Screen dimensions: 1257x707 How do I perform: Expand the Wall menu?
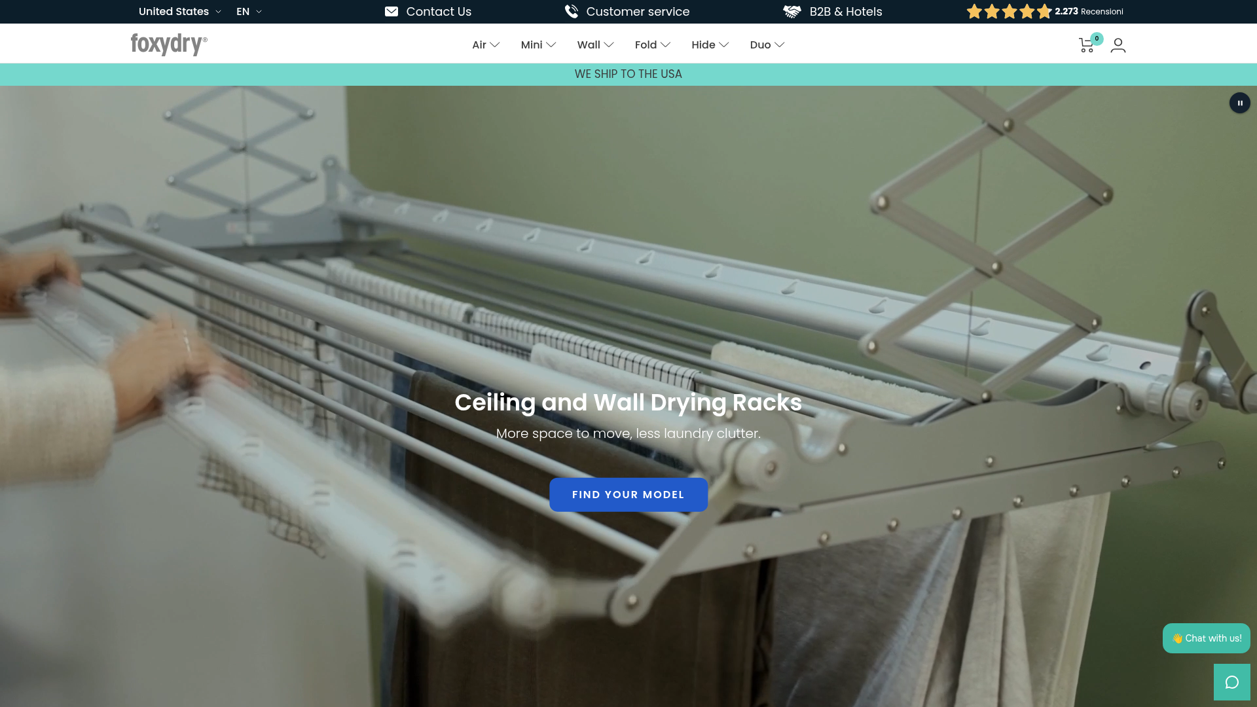point(595,45)
